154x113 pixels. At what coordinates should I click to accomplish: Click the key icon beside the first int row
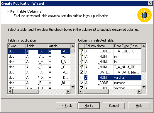coord(82,56)
